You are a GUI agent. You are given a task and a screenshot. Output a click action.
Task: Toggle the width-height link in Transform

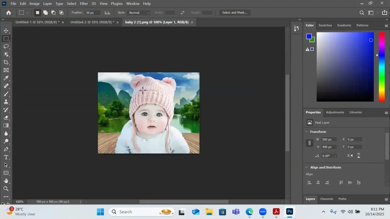click(x=310, y=143)
